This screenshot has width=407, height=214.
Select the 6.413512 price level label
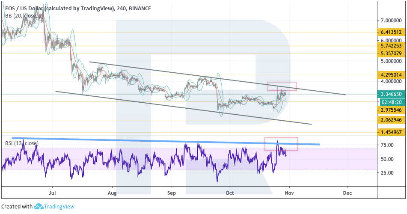(390, 32)
